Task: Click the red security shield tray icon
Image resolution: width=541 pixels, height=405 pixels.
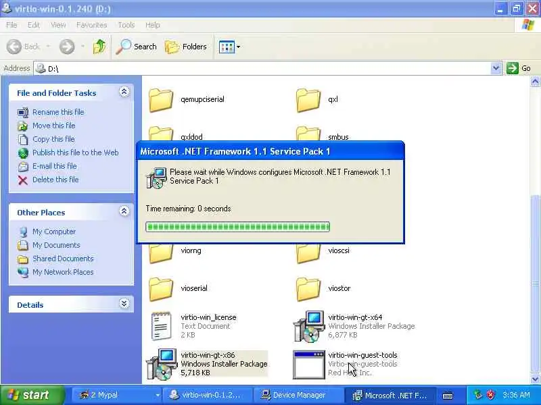Action: pyautogui.click(x=490, y=395)
